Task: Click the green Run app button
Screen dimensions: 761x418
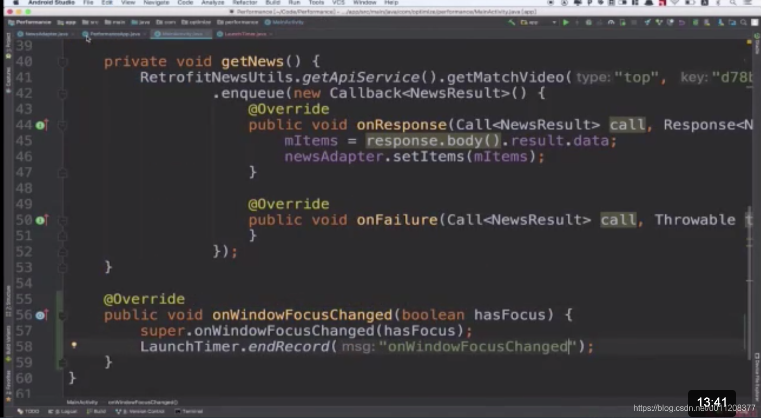Action: (566, 22)
